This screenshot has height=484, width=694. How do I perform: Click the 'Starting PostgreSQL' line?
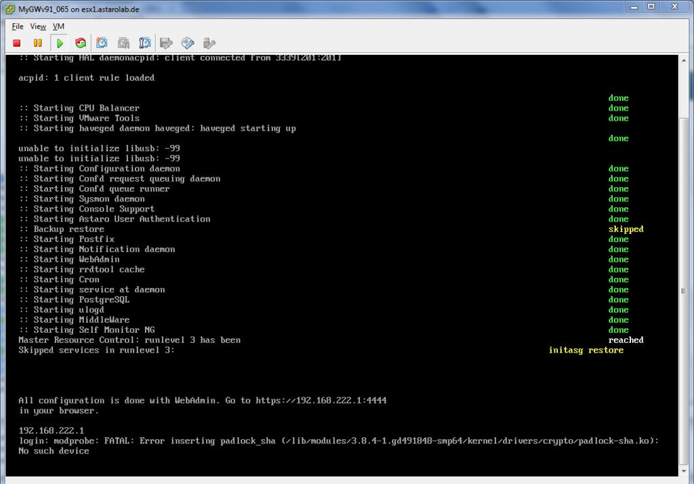[75, 300]
